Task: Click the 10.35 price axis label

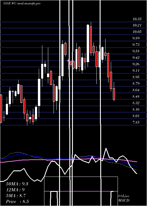Action: pyautogui.click(x=137, y=19)
